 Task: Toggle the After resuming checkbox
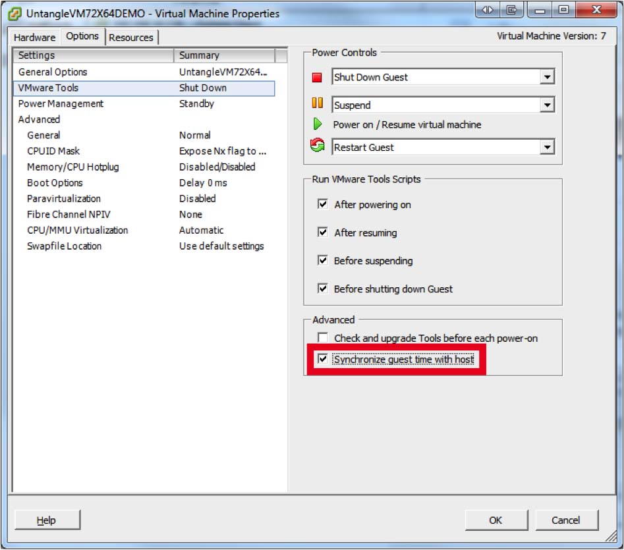322,233
